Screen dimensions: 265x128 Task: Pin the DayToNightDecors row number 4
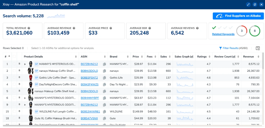[19, 84]
